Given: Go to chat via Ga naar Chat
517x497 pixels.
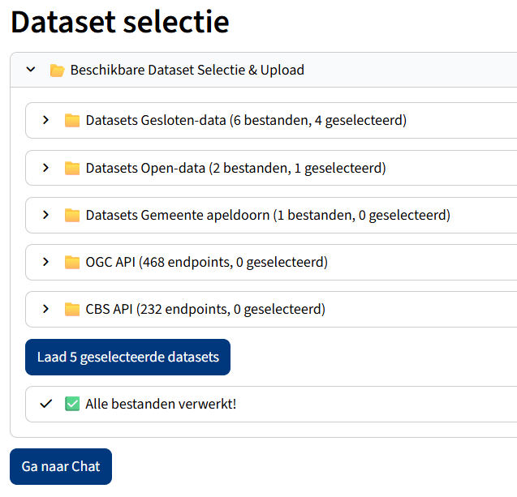Looking at the screenshot, I should pyautogui.click(x=61, y=466).
